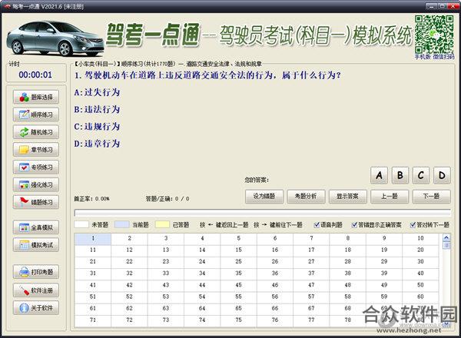Viewport: 461px width, 338px height.
Task: Jump to question 5 in grid
Action: click(238, 238)
